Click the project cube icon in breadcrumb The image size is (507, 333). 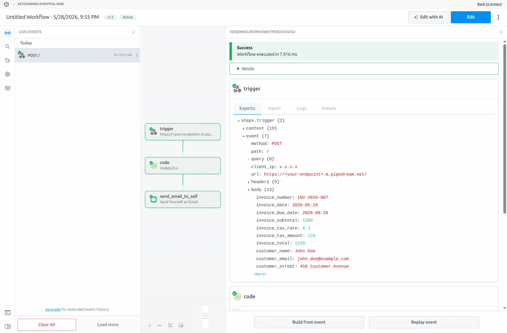(x=6, y=4)
